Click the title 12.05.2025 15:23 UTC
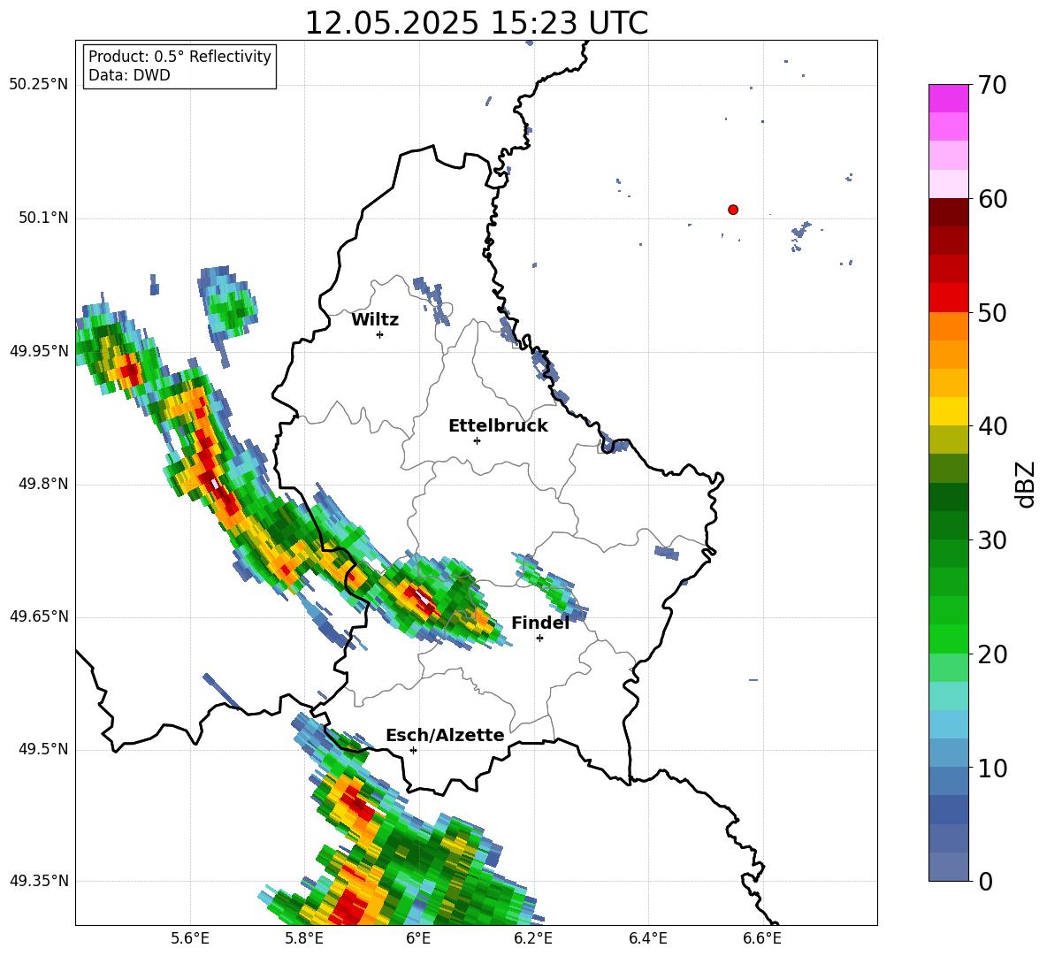This screenshot has height=956, width=1047. [x=476, y=23]
